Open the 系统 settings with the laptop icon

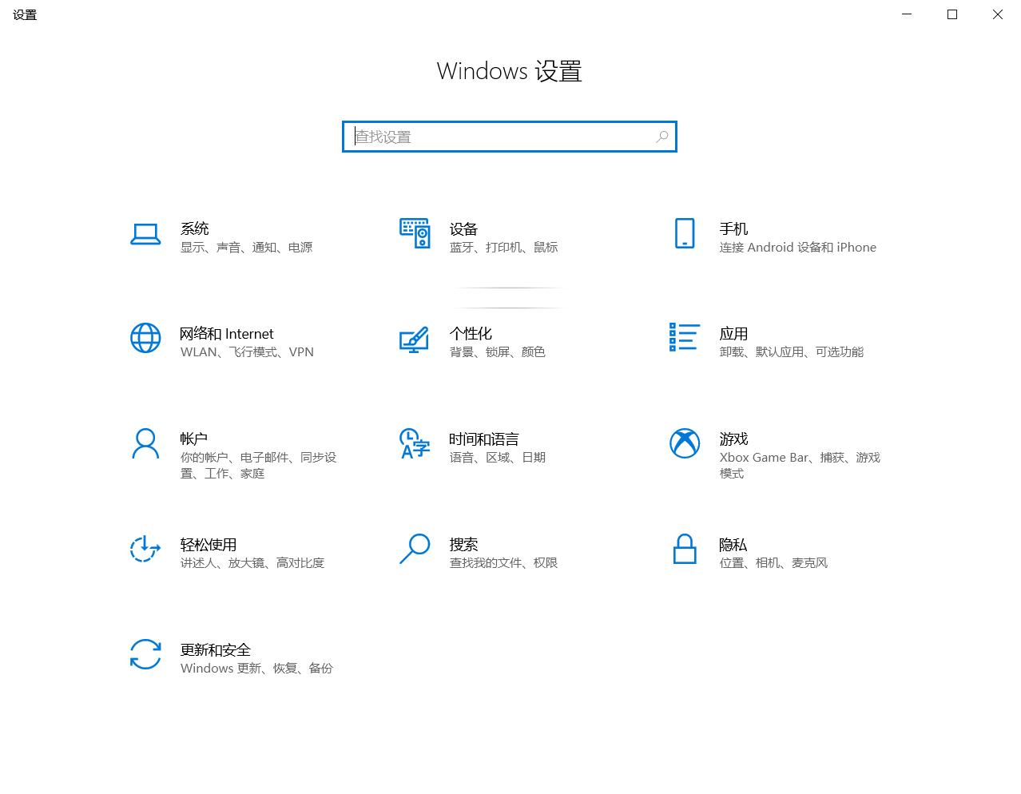click(145, 234)
